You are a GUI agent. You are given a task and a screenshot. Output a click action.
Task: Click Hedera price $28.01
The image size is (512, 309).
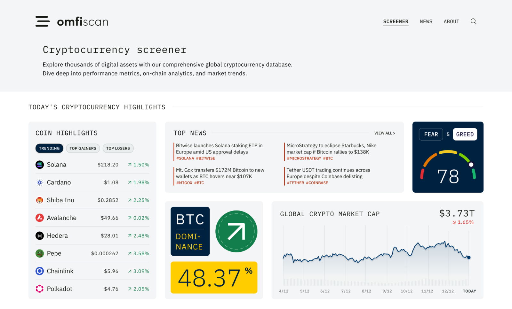tap(109, 236)
